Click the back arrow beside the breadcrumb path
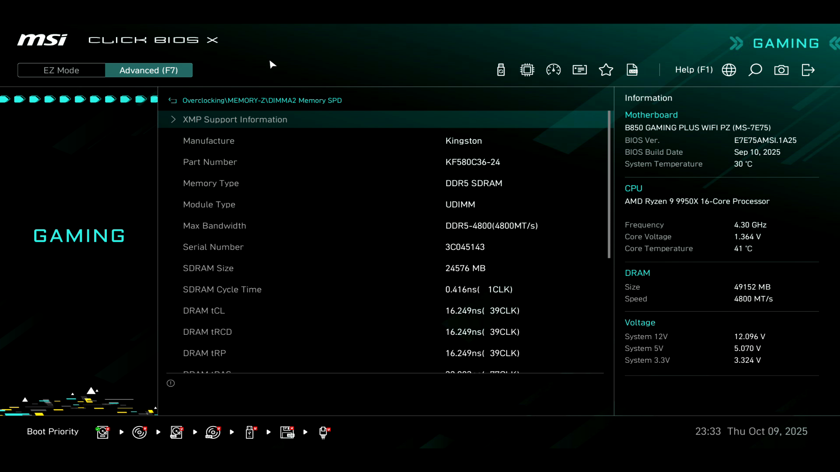This screenshot has height=472, width=840. coord(172,101)
